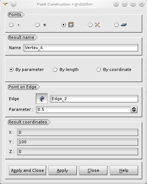Click the Apply button
Viewport: 147px width, 184px height.
[62, 170]
